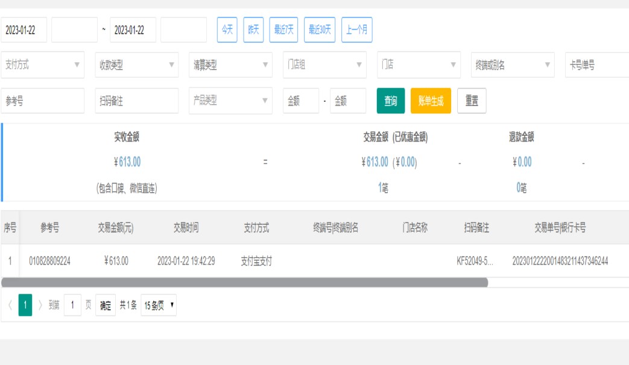Expand the 收款类型 dropdown
Image resolution: width=629 pixels, height=365 pixels.
pos(137,65)
